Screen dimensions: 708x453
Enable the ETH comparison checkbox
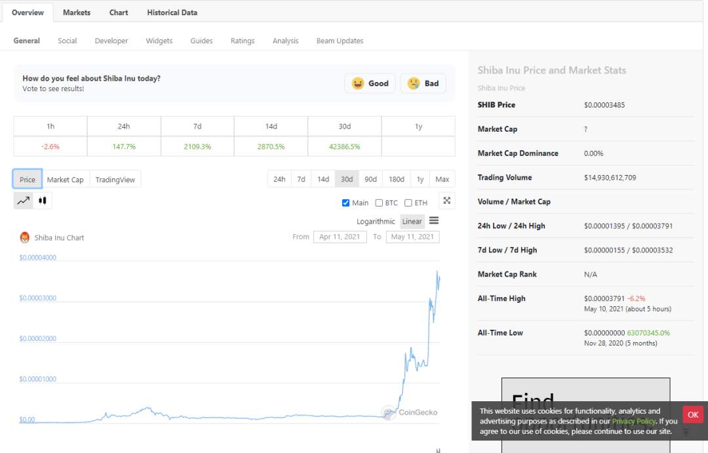coord(408,203)
